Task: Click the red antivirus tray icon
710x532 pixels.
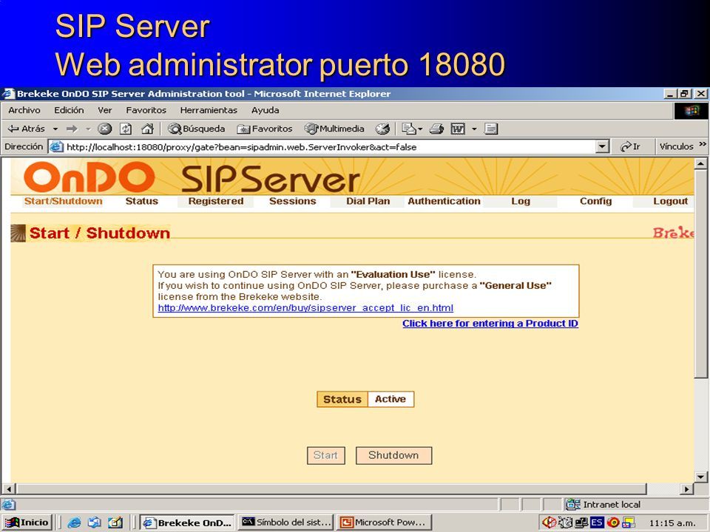Action: 548,523
